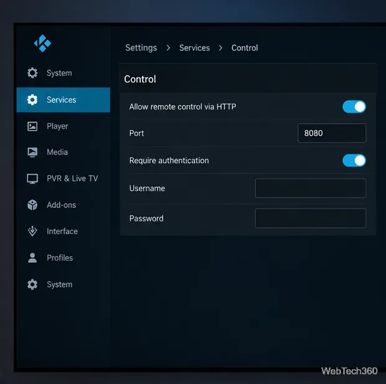Open the first System label in sidebar
This screenshot has width=386, height=384.
click(59, 73)
